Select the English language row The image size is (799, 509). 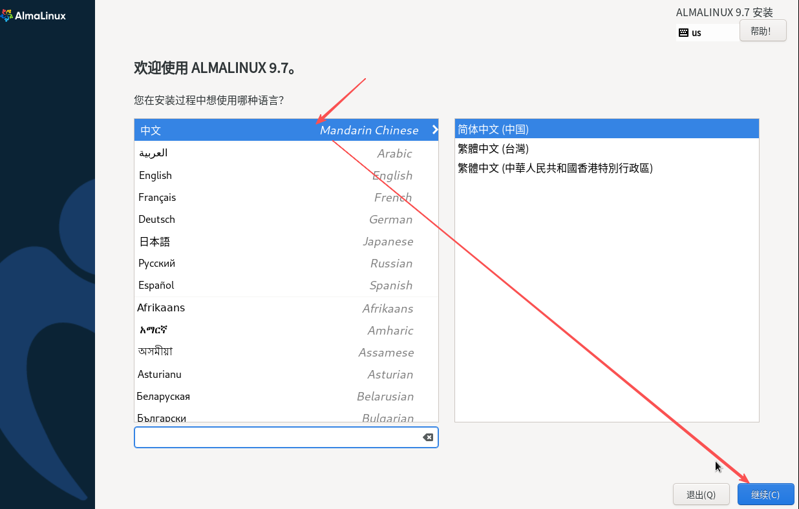click(x=286, y=175)
